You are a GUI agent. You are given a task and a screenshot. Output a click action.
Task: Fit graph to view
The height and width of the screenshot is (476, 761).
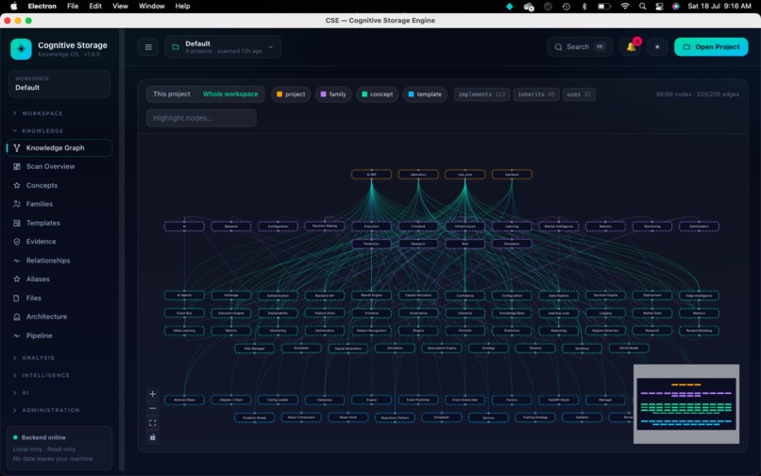[x=152, y=423]
